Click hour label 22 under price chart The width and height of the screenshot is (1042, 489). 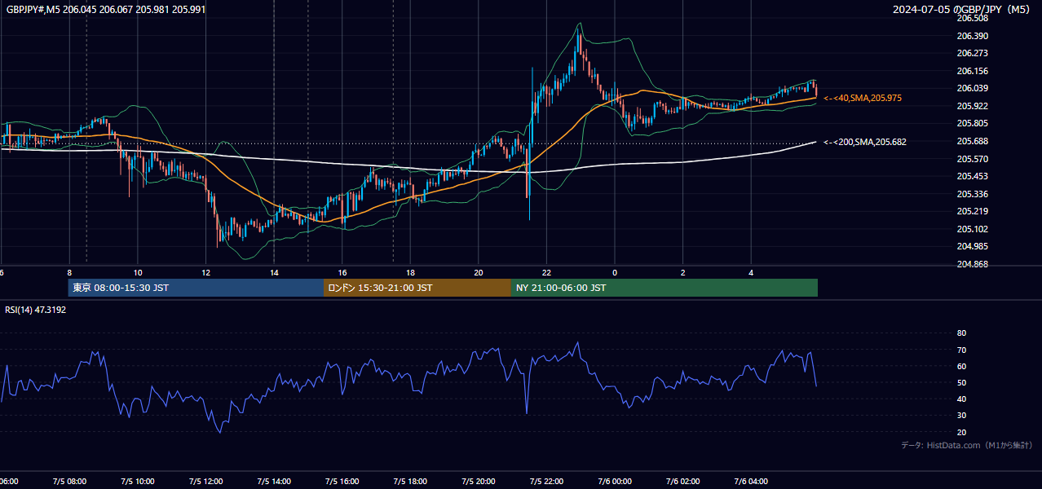pos(546,273)
